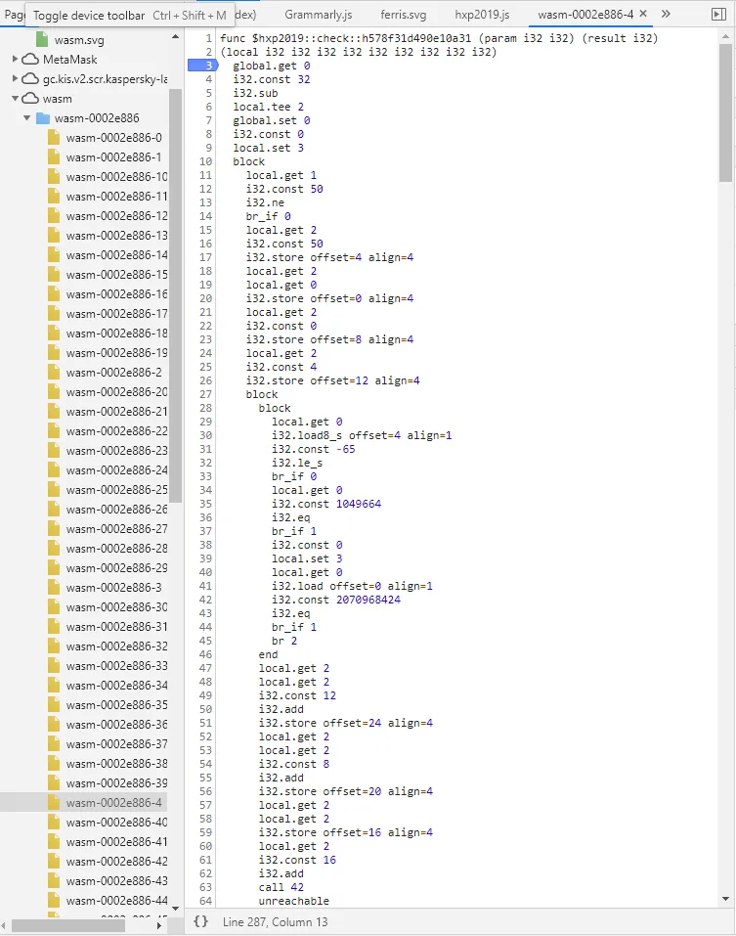Set a breakpoint on line 10
This screenshot has width=736, height=936.
click(205, 161)
